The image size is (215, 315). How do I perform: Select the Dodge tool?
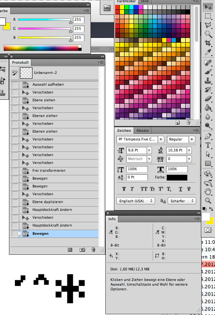tap(208, 126)
